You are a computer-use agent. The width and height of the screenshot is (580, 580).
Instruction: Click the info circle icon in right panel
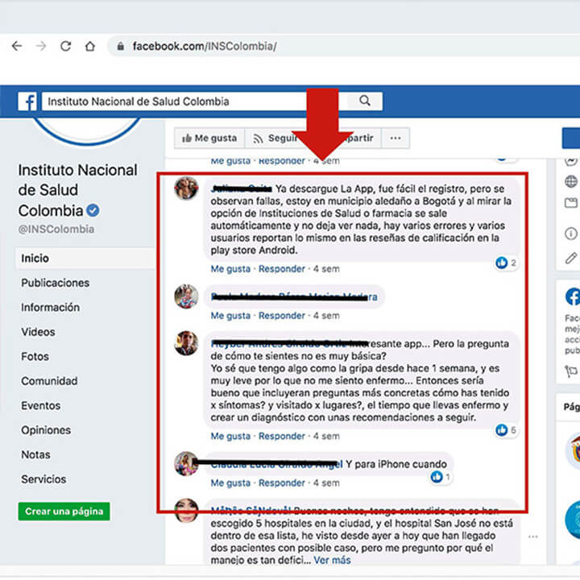[571, 234]
